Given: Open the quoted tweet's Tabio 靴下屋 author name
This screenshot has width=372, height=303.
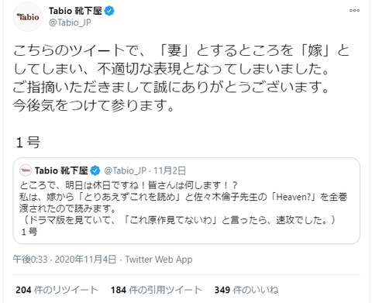Looking at the screenshot, I should [61, 170].
